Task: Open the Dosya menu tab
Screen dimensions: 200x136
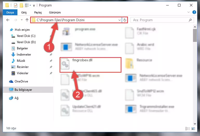Action: coord(10,12)
